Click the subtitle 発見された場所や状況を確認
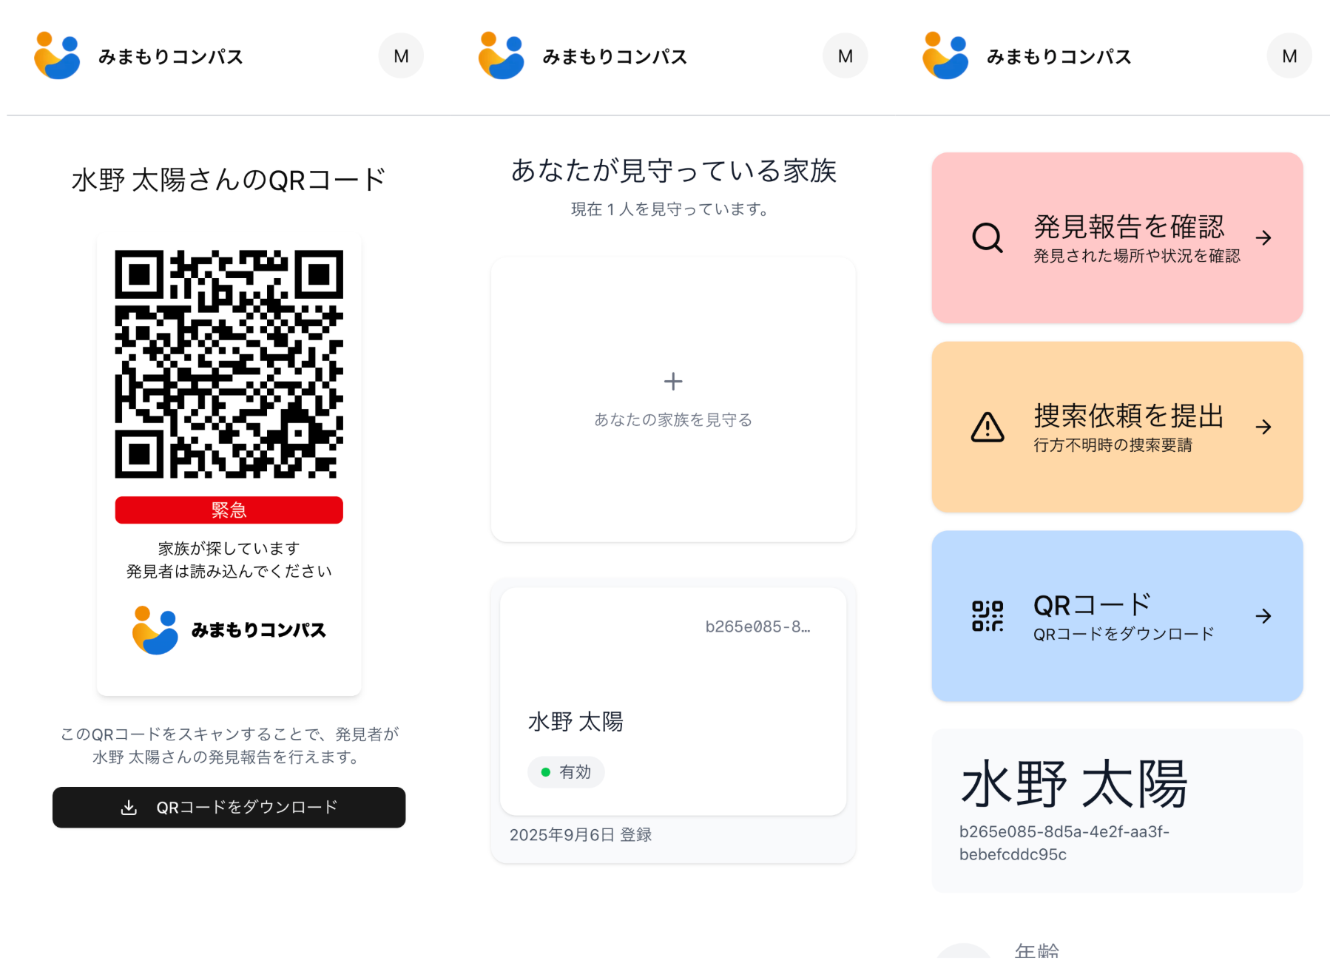 [x=1137, y=256]
